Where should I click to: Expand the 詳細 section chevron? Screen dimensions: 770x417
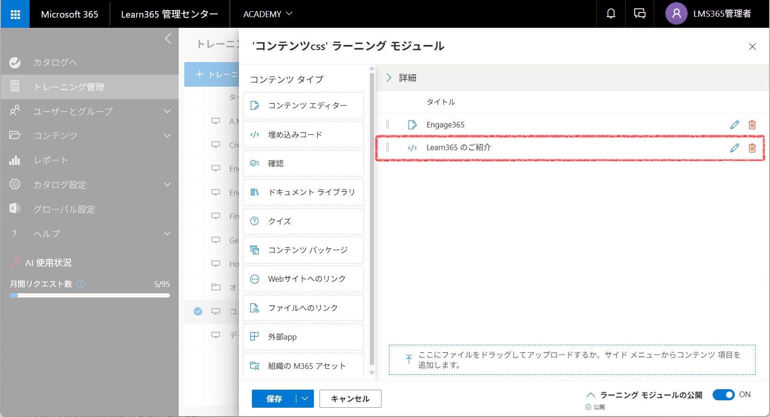click(388, 78)
